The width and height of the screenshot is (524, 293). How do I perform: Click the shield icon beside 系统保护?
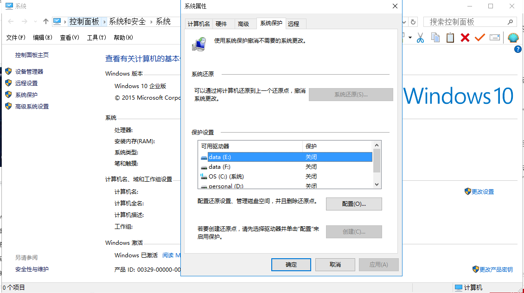tap(8, 95)
